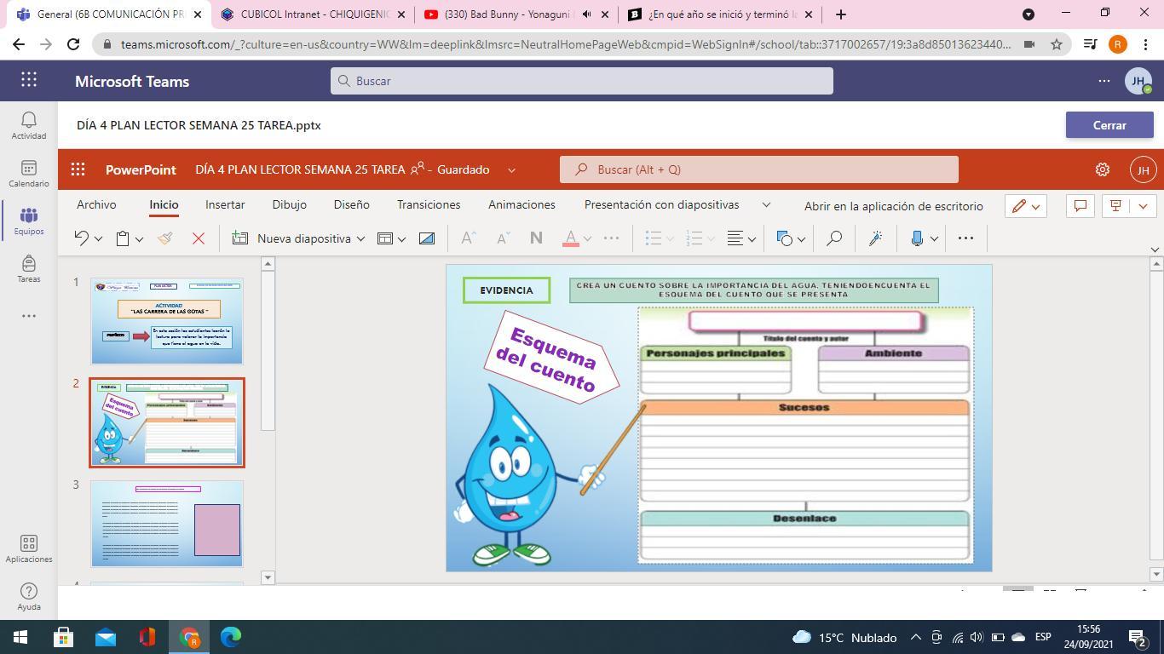The height and width of the screenshot is (654, 1164).
Task: Expand the Layout dropdown arrow
Action: click(x=401, y=239)
